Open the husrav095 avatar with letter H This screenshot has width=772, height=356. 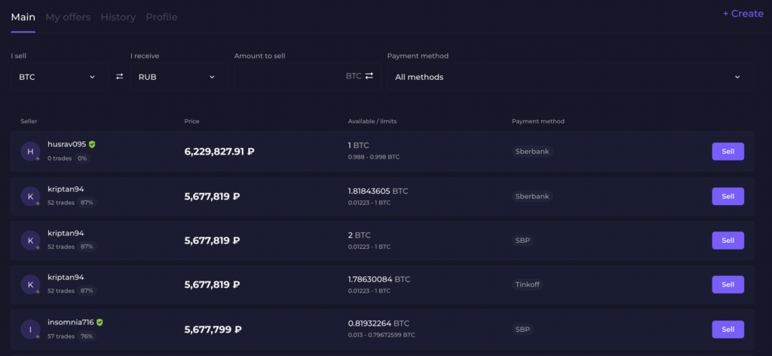(30, 151)
